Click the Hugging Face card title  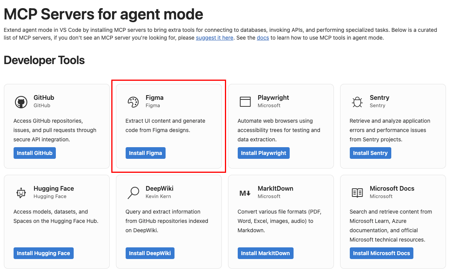click(x=54, y=188)
